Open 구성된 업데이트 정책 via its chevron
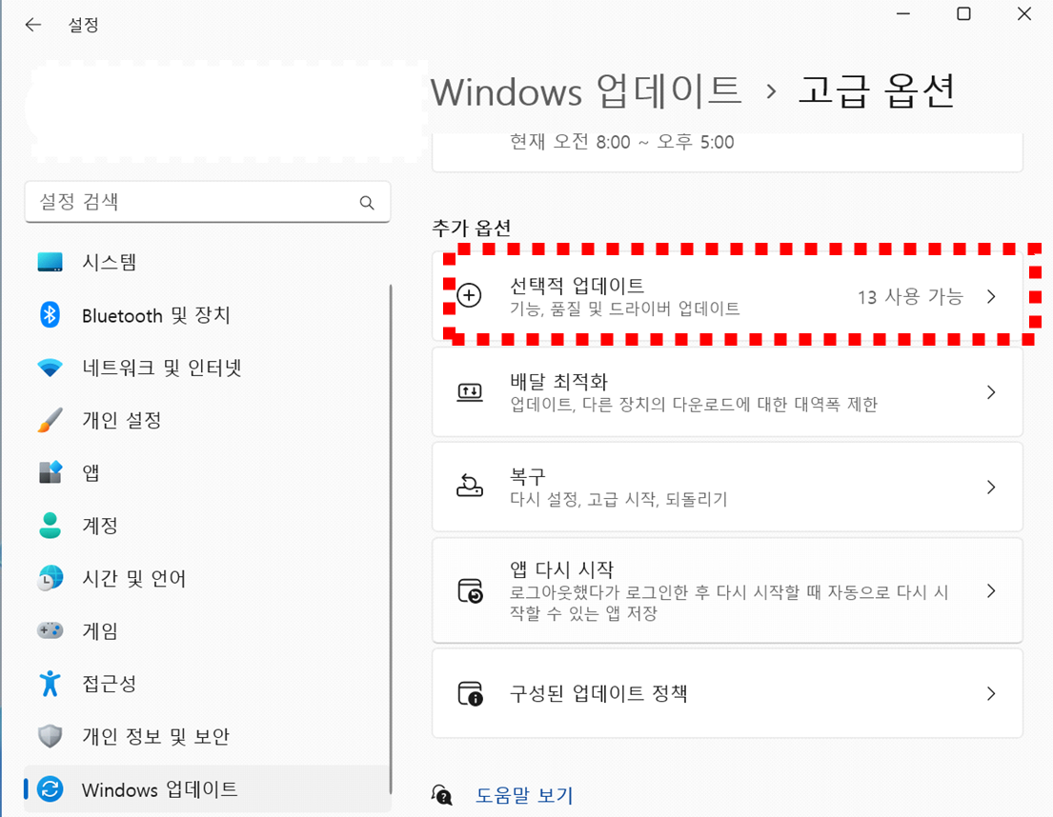Screen dimensions: 1053x817 (x=991, y=693)
